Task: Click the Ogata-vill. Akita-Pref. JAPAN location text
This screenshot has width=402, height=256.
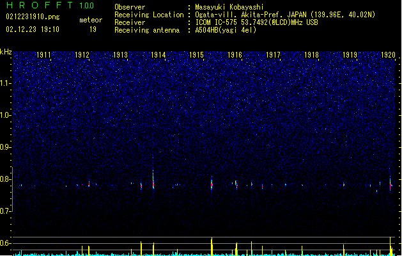Action: pos(285,15)
